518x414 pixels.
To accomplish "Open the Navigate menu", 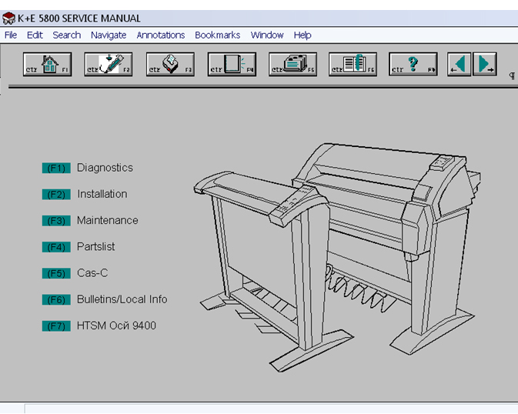I will 109,35.
